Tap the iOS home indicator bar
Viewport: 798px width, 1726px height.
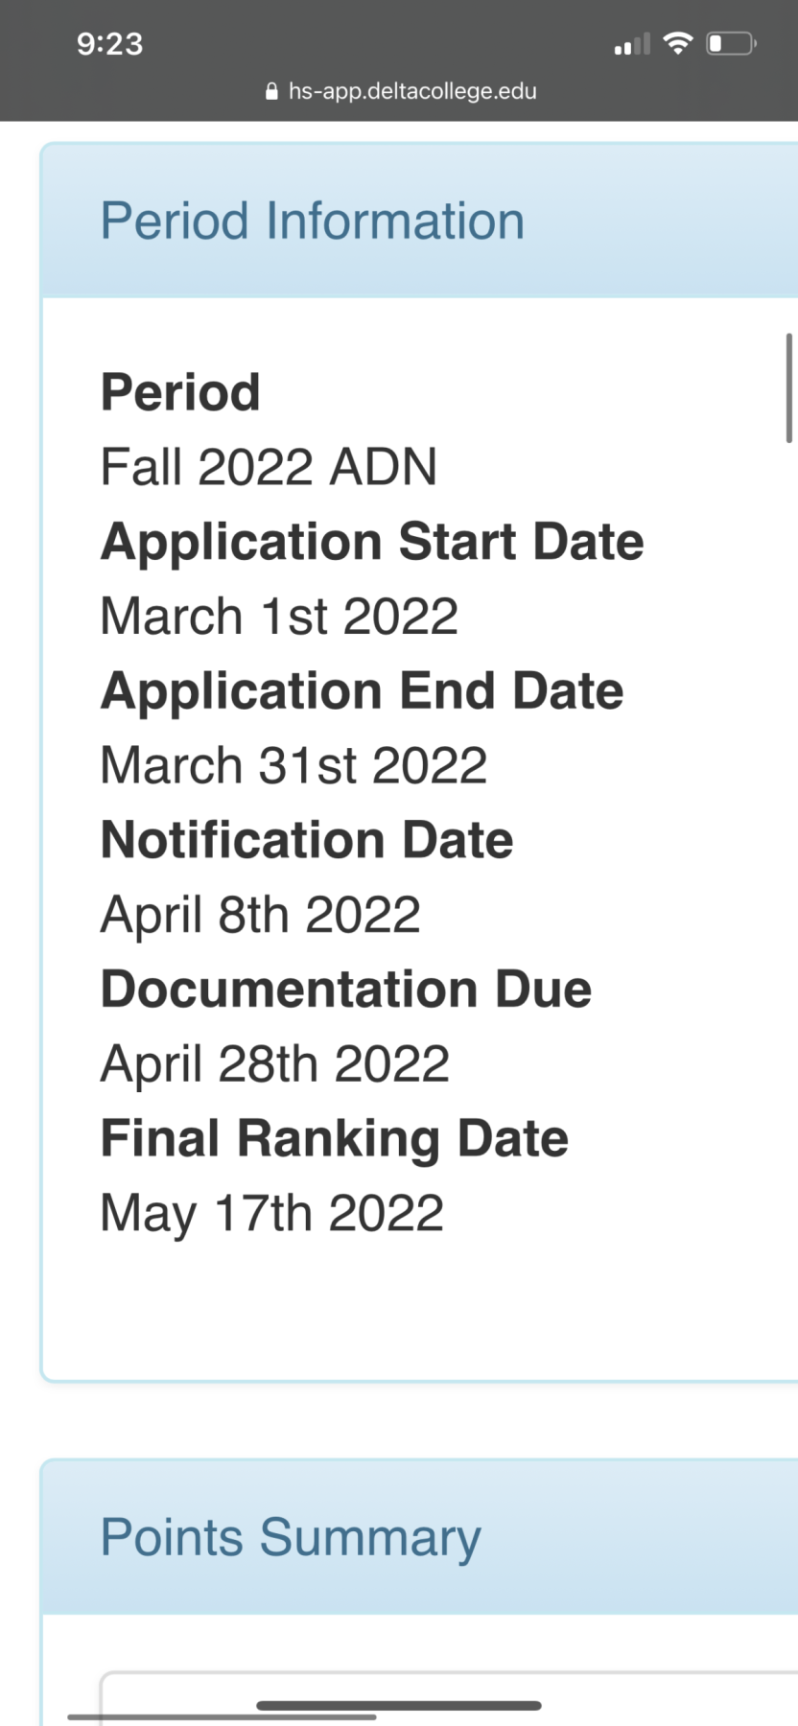pos(399,1706)
